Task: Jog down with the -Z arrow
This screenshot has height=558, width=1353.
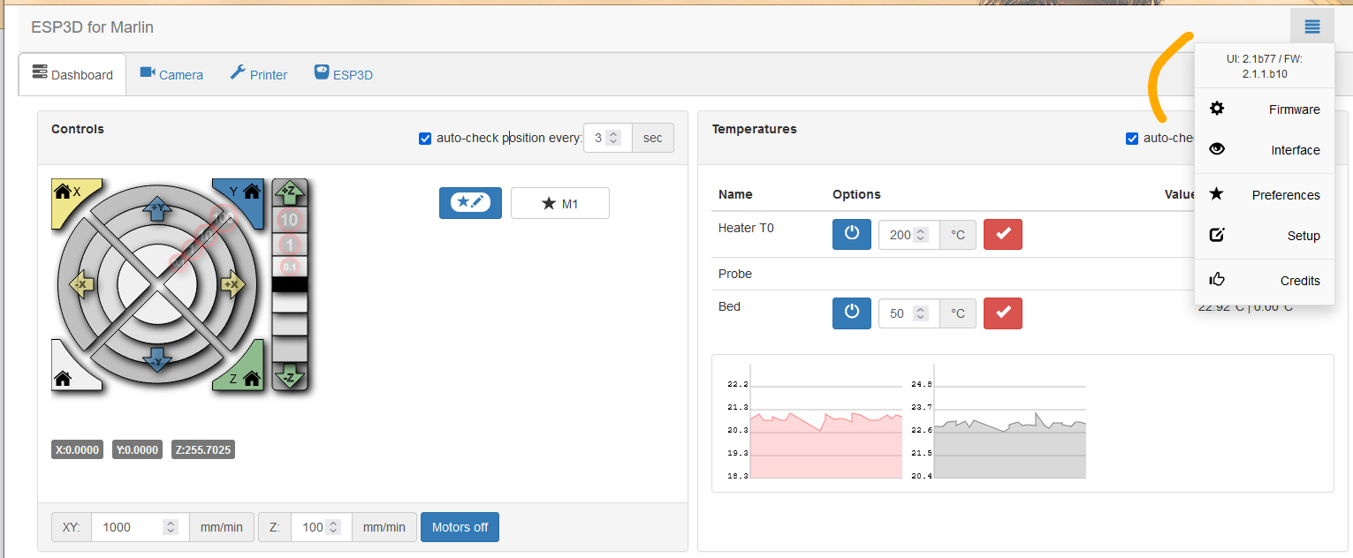Action: [288, 377]
